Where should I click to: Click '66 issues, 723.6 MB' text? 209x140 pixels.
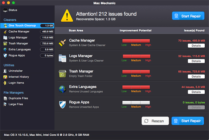(192, 72)
